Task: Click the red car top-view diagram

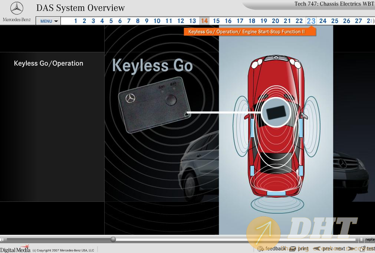Action: [x=276, y=127]
